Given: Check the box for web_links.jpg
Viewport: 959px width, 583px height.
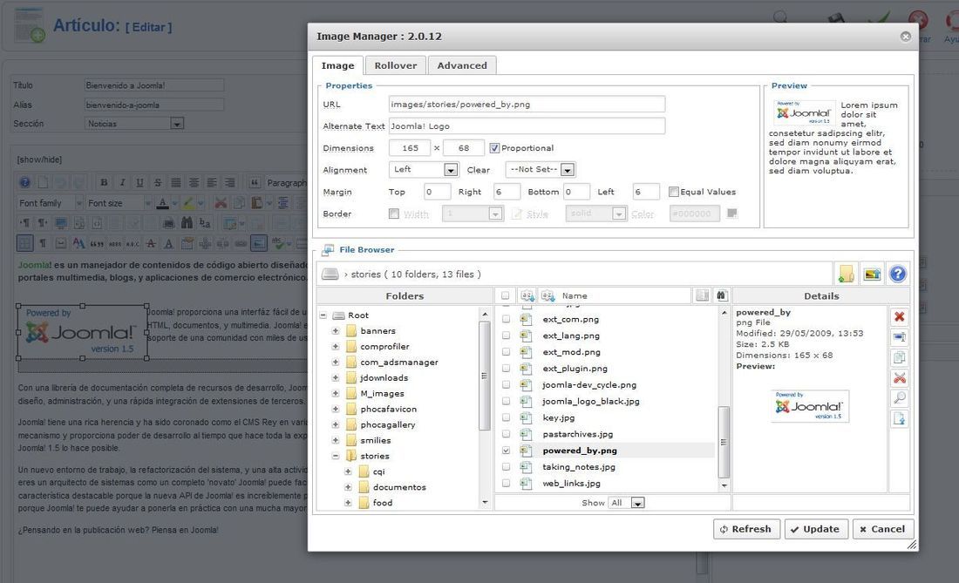Looking at the screenshot, I should pyautogui.click(x=506, y=483).
